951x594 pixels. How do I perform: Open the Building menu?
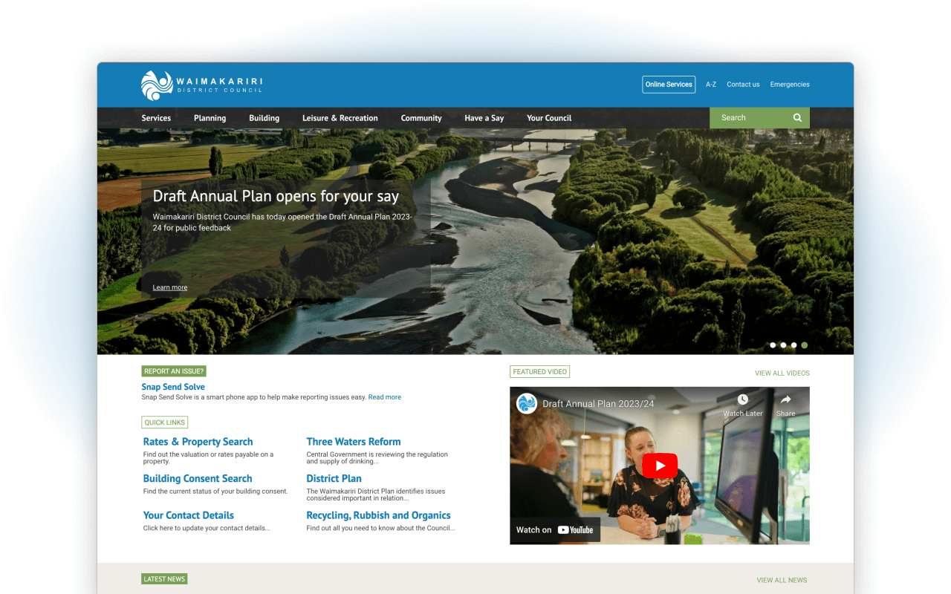click(264, 118)
